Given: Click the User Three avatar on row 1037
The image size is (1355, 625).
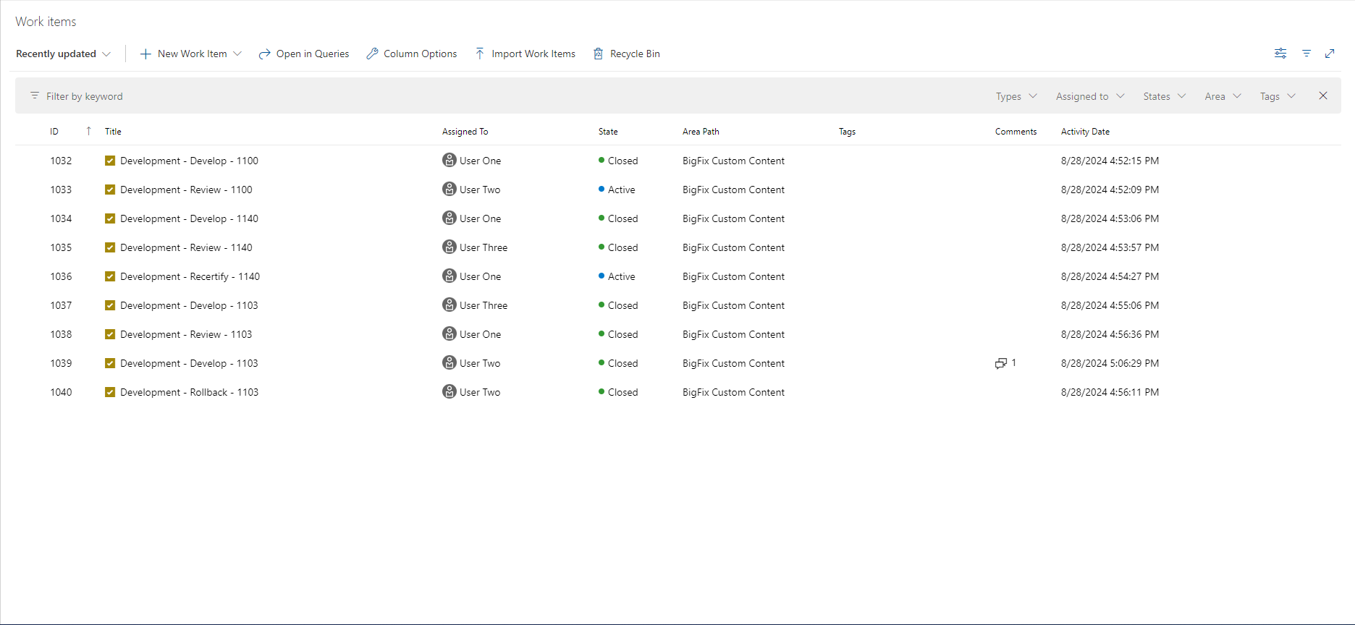Looking at the screenshot, I should click(449, 305).
